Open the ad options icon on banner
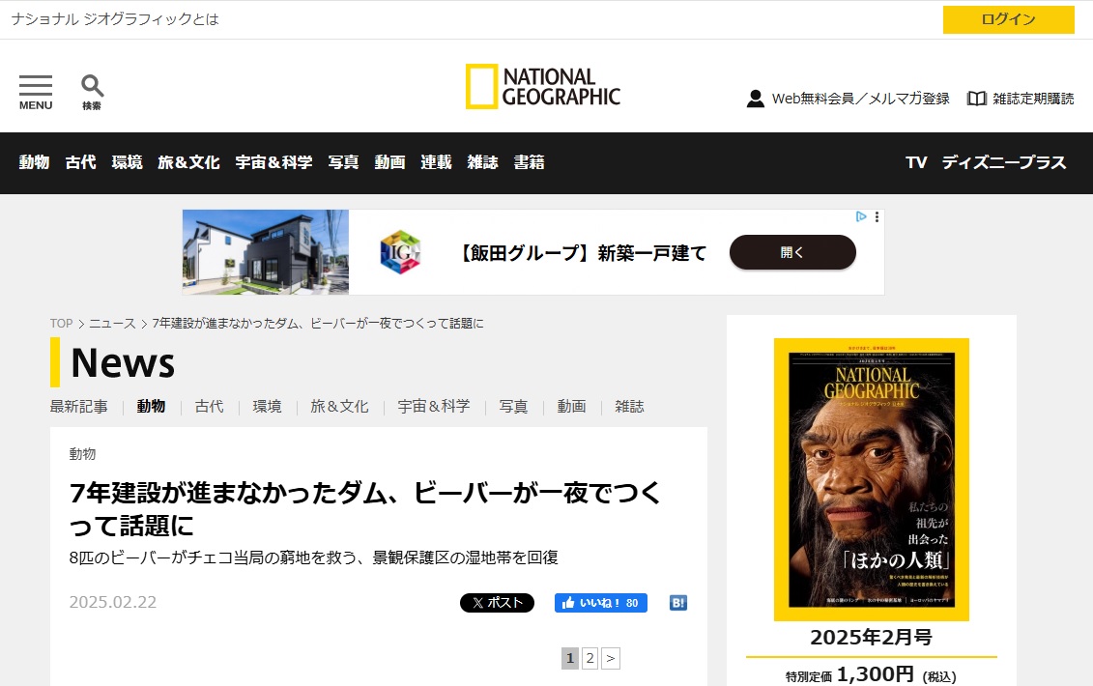The height and width of the screenshot is (686, 1093). tap(876, 217)
